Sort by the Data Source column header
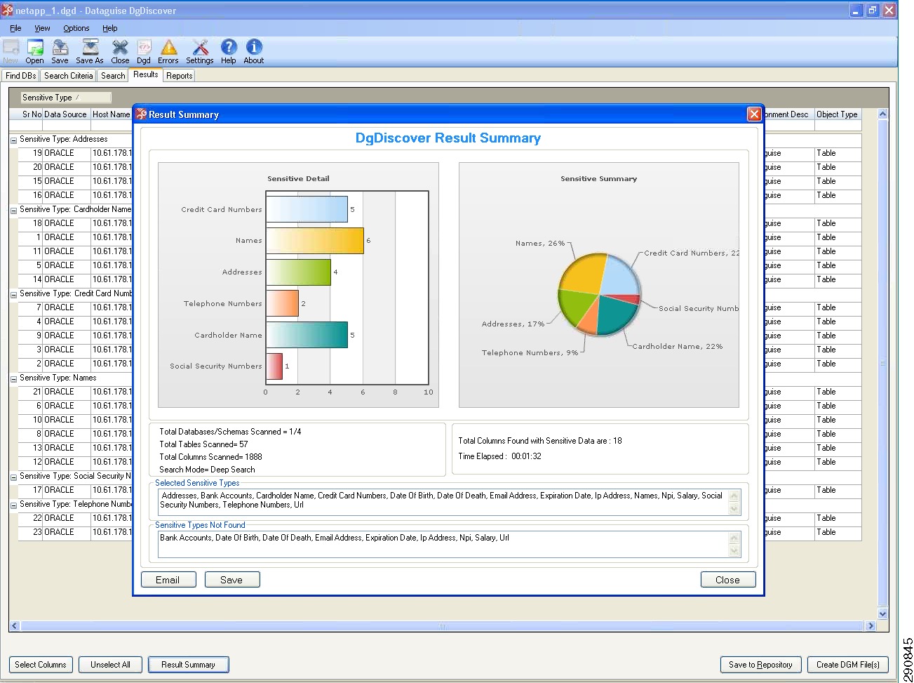This screenshot has width=914, height=683. 66,114
